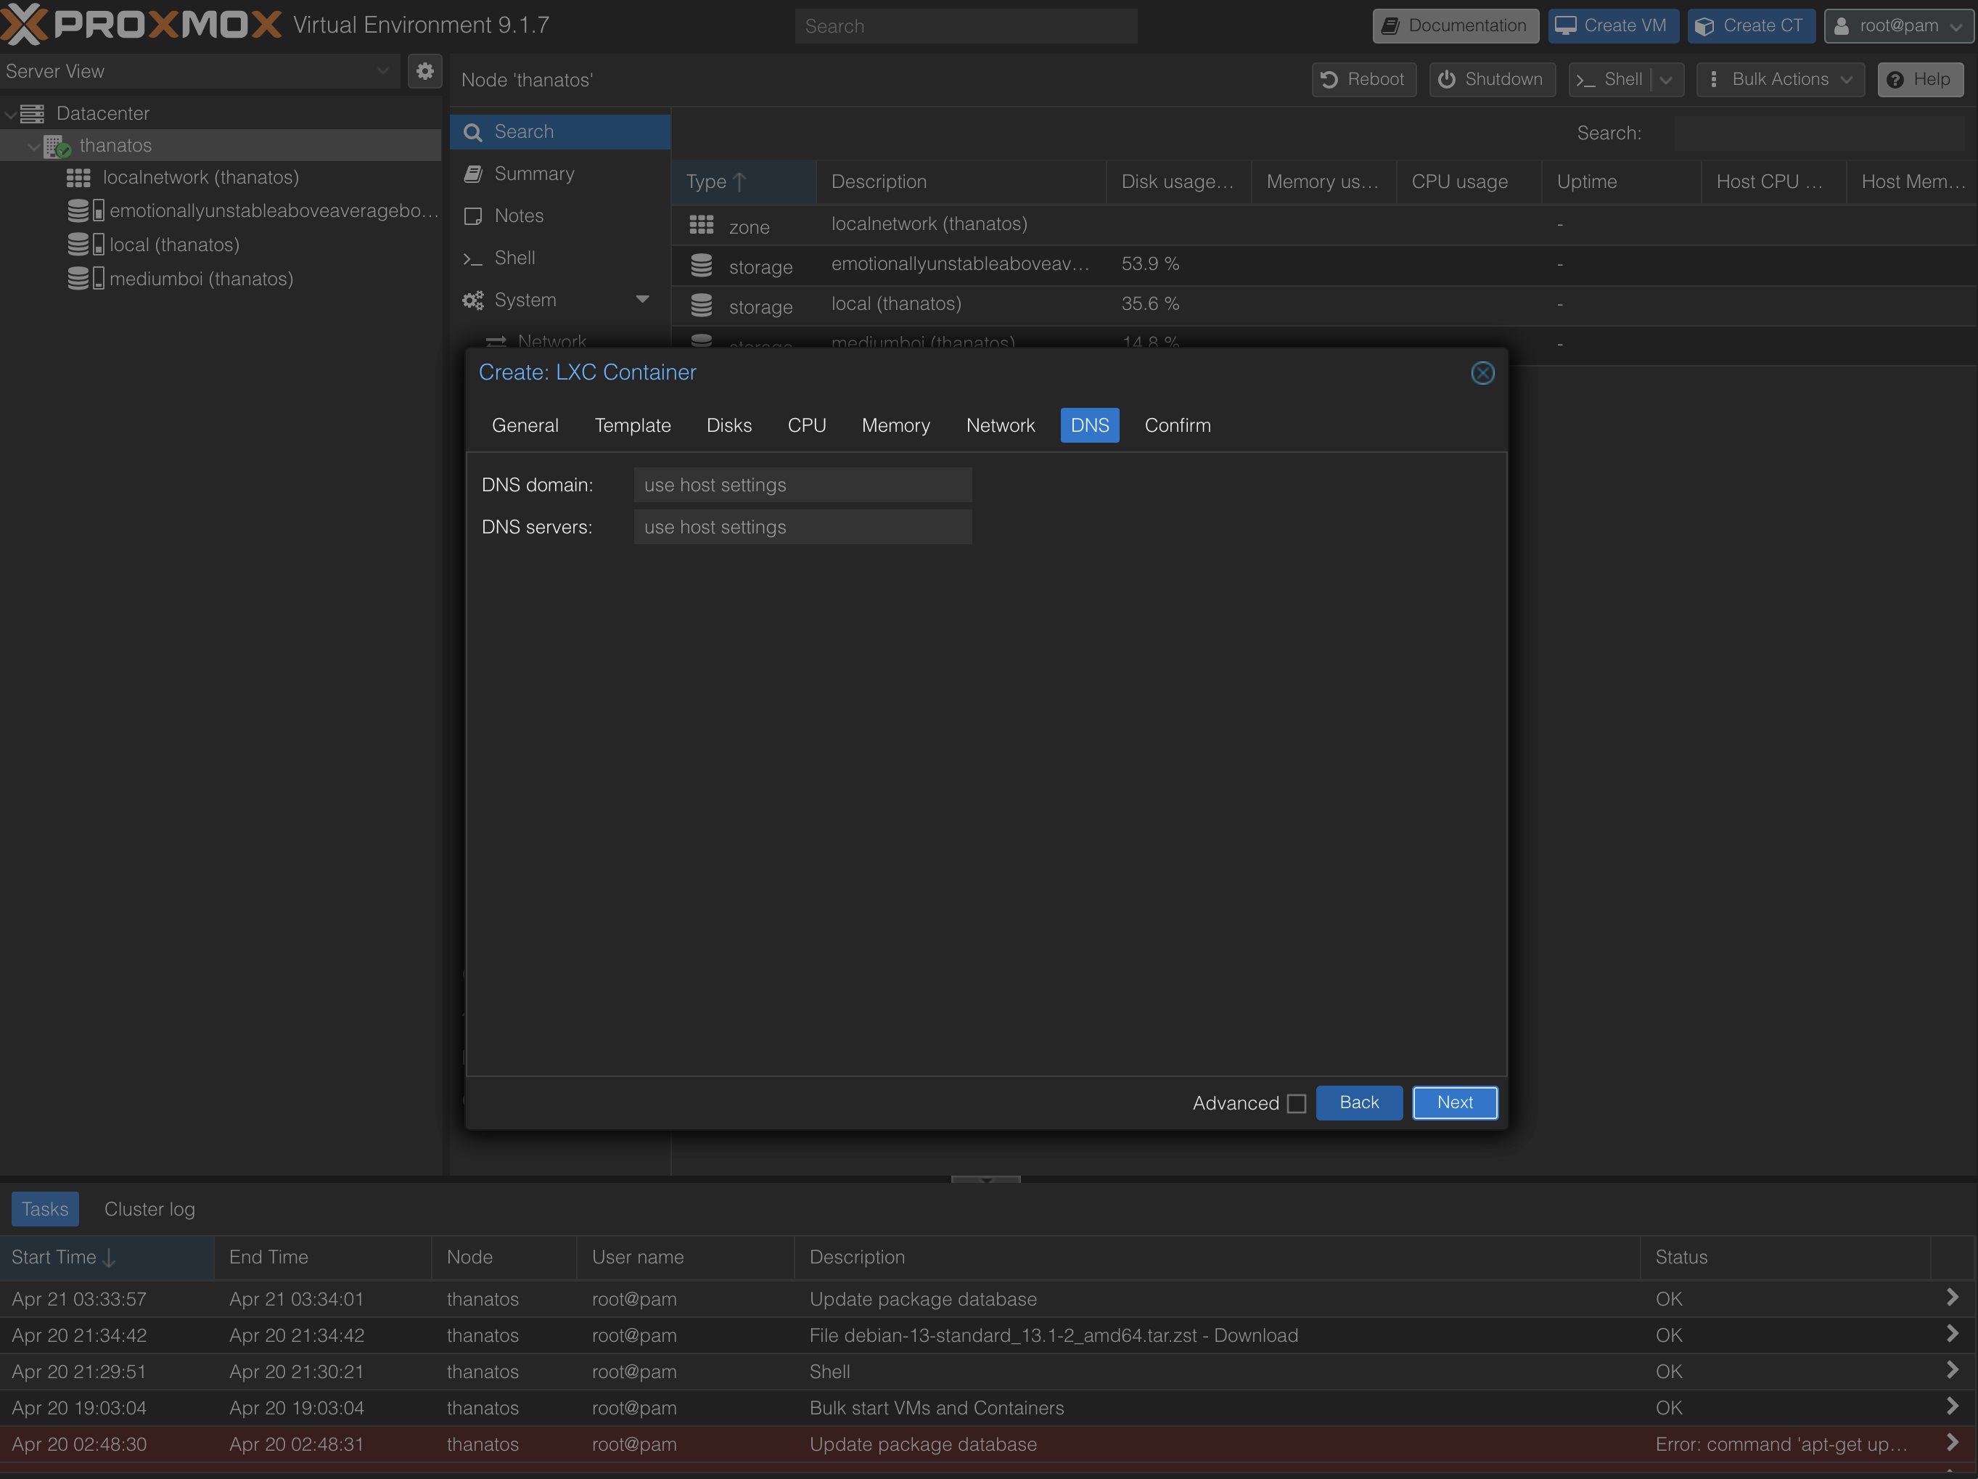Screen dimensions: 1978x1479
Task: Open the Bulk Actions dropdown
Action: [x=1847, y=80]
